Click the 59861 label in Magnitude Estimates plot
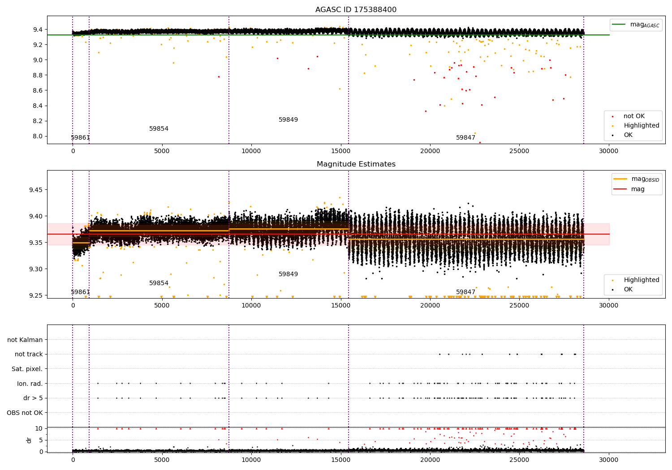 click(80, 292)
